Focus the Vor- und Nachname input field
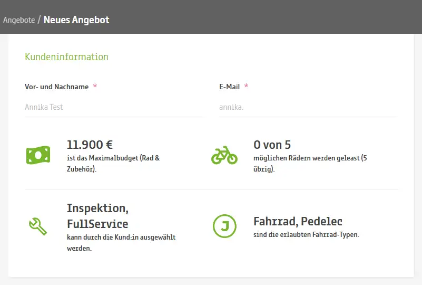The height and width of the screenshot is (285, 422). click(x=113, y=107)
